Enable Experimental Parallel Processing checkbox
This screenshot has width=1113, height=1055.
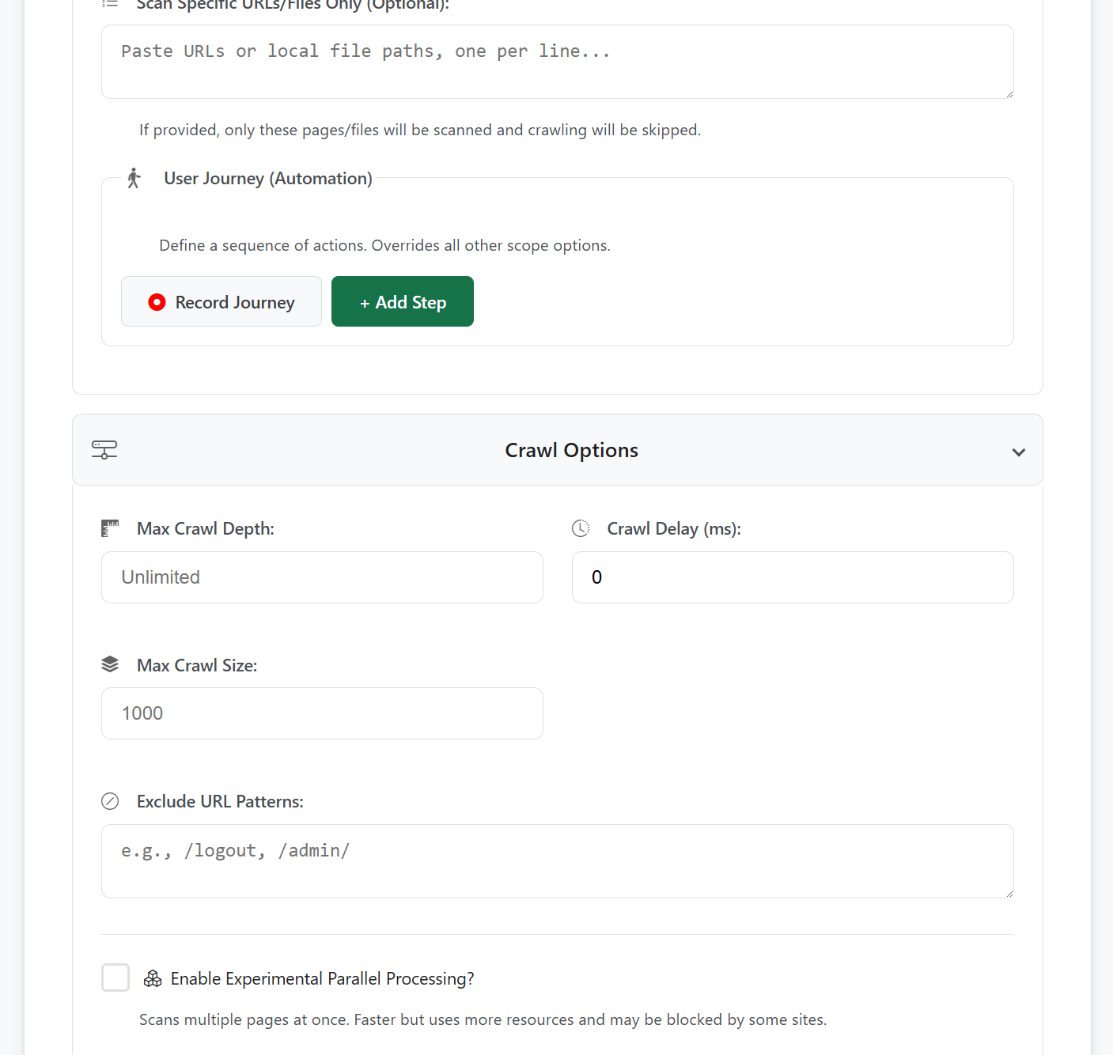pos(115,977)
